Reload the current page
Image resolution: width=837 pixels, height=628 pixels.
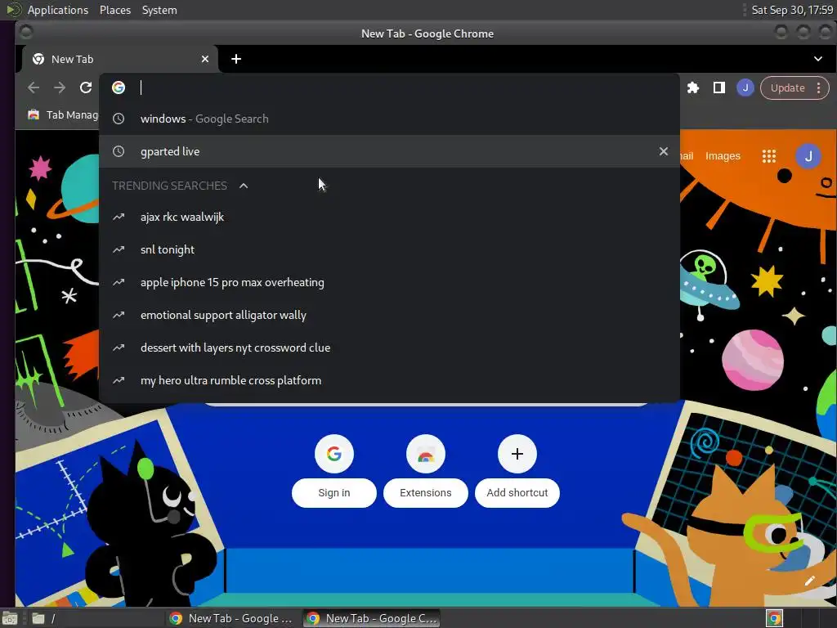[86, 87]
